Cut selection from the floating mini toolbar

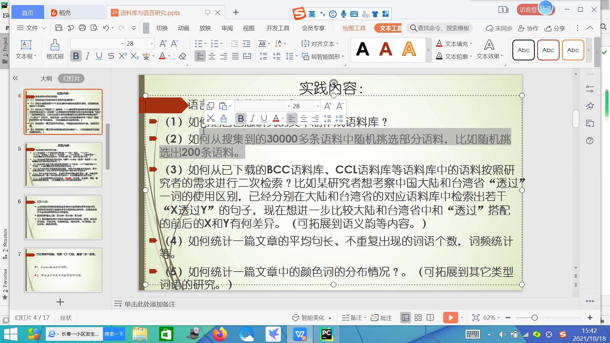[x=210, y=118]
